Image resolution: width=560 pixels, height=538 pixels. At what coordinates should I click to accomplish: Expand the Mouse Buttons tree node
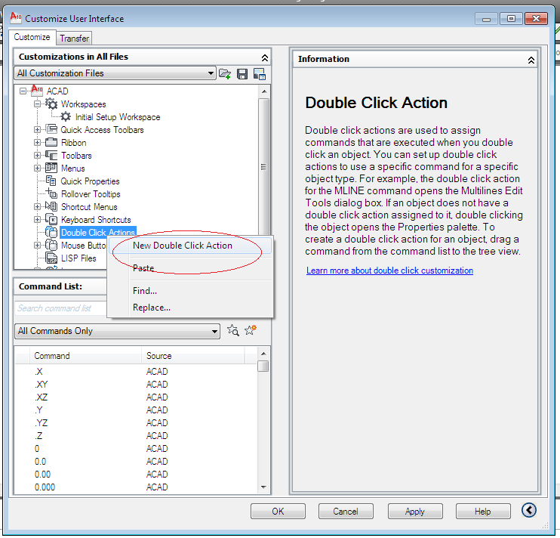pyautogui.click(x=37, y=246)
